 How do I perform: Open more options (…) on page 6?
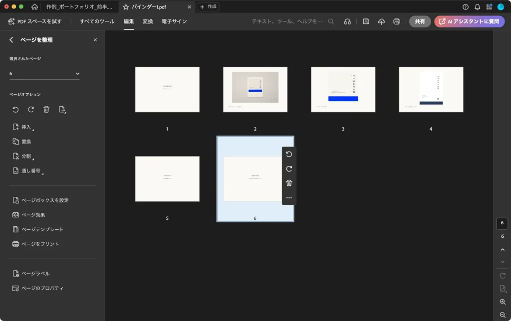coord(289,197)
